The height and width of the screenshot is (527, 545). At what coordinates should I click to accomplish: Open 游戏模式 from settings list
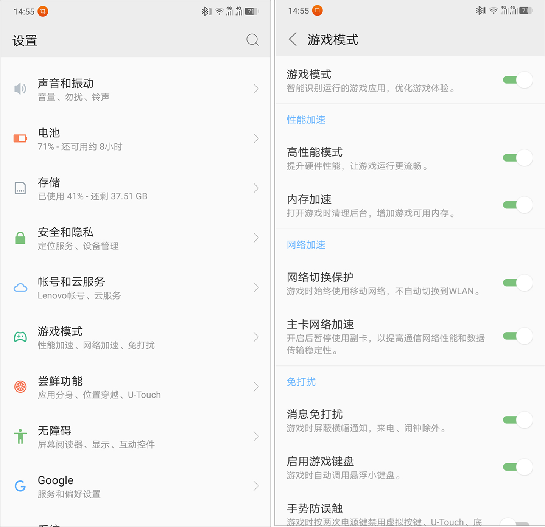coord(135,337)
